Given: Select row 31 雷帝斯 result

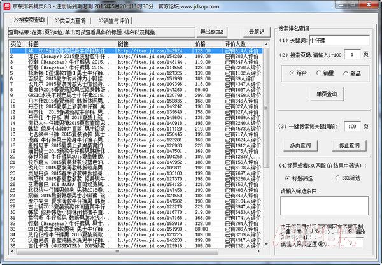Looking at the screenshot, I should coord(136,218).
